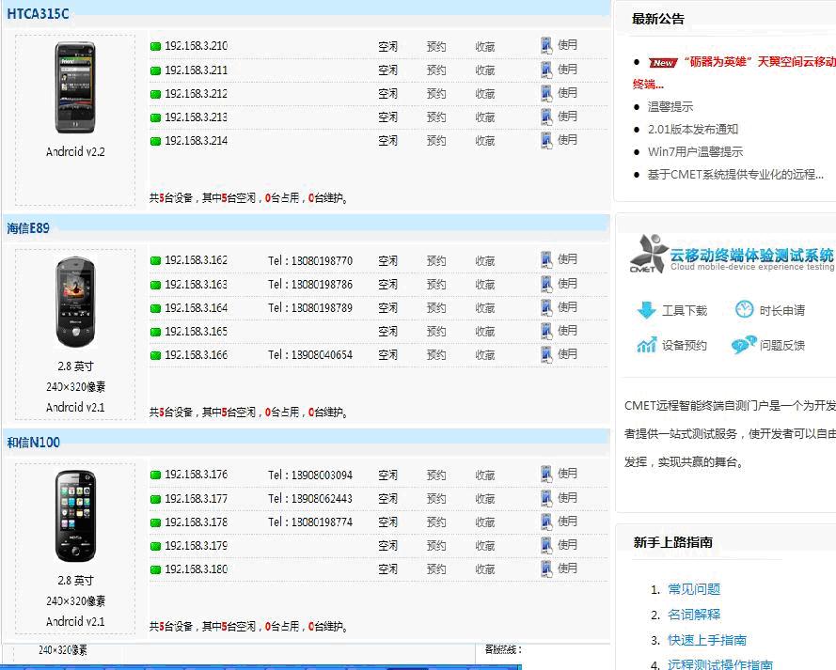Open the 温馨提示 announcement
The width and height of the screenshot is (836, 670).
670,106
